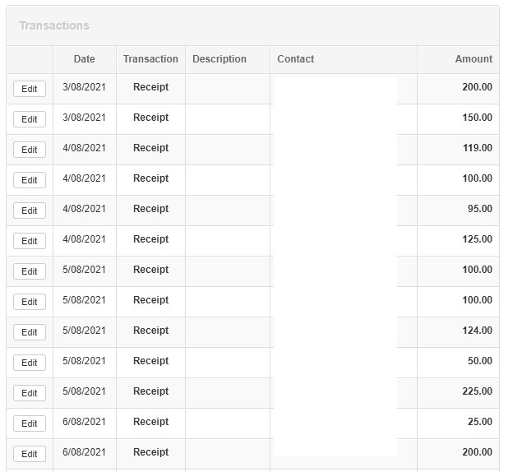Edit the 50.00 receipt entry
508x472 pixels.
click(x=30, y=363)
